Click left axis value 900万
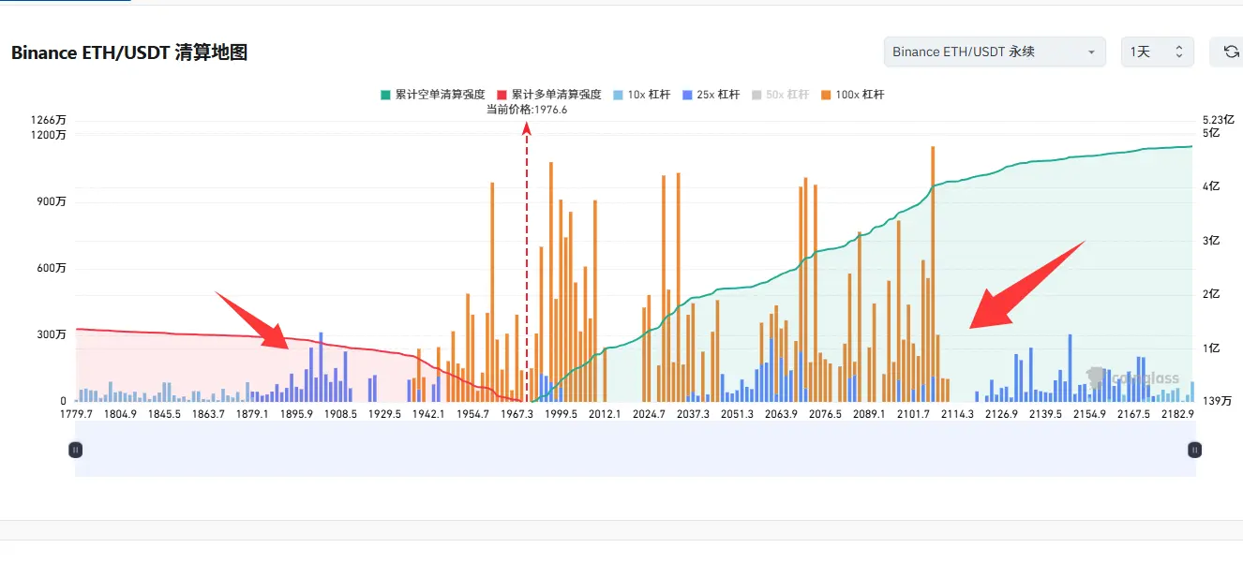Image resolution: width=1243 pixels, height=563 pixels. tap(52, 201)
